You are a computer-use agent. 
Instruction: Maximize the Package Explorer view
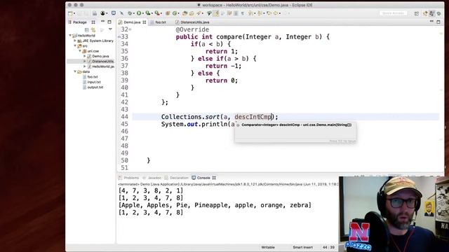[x=109, y=22]
